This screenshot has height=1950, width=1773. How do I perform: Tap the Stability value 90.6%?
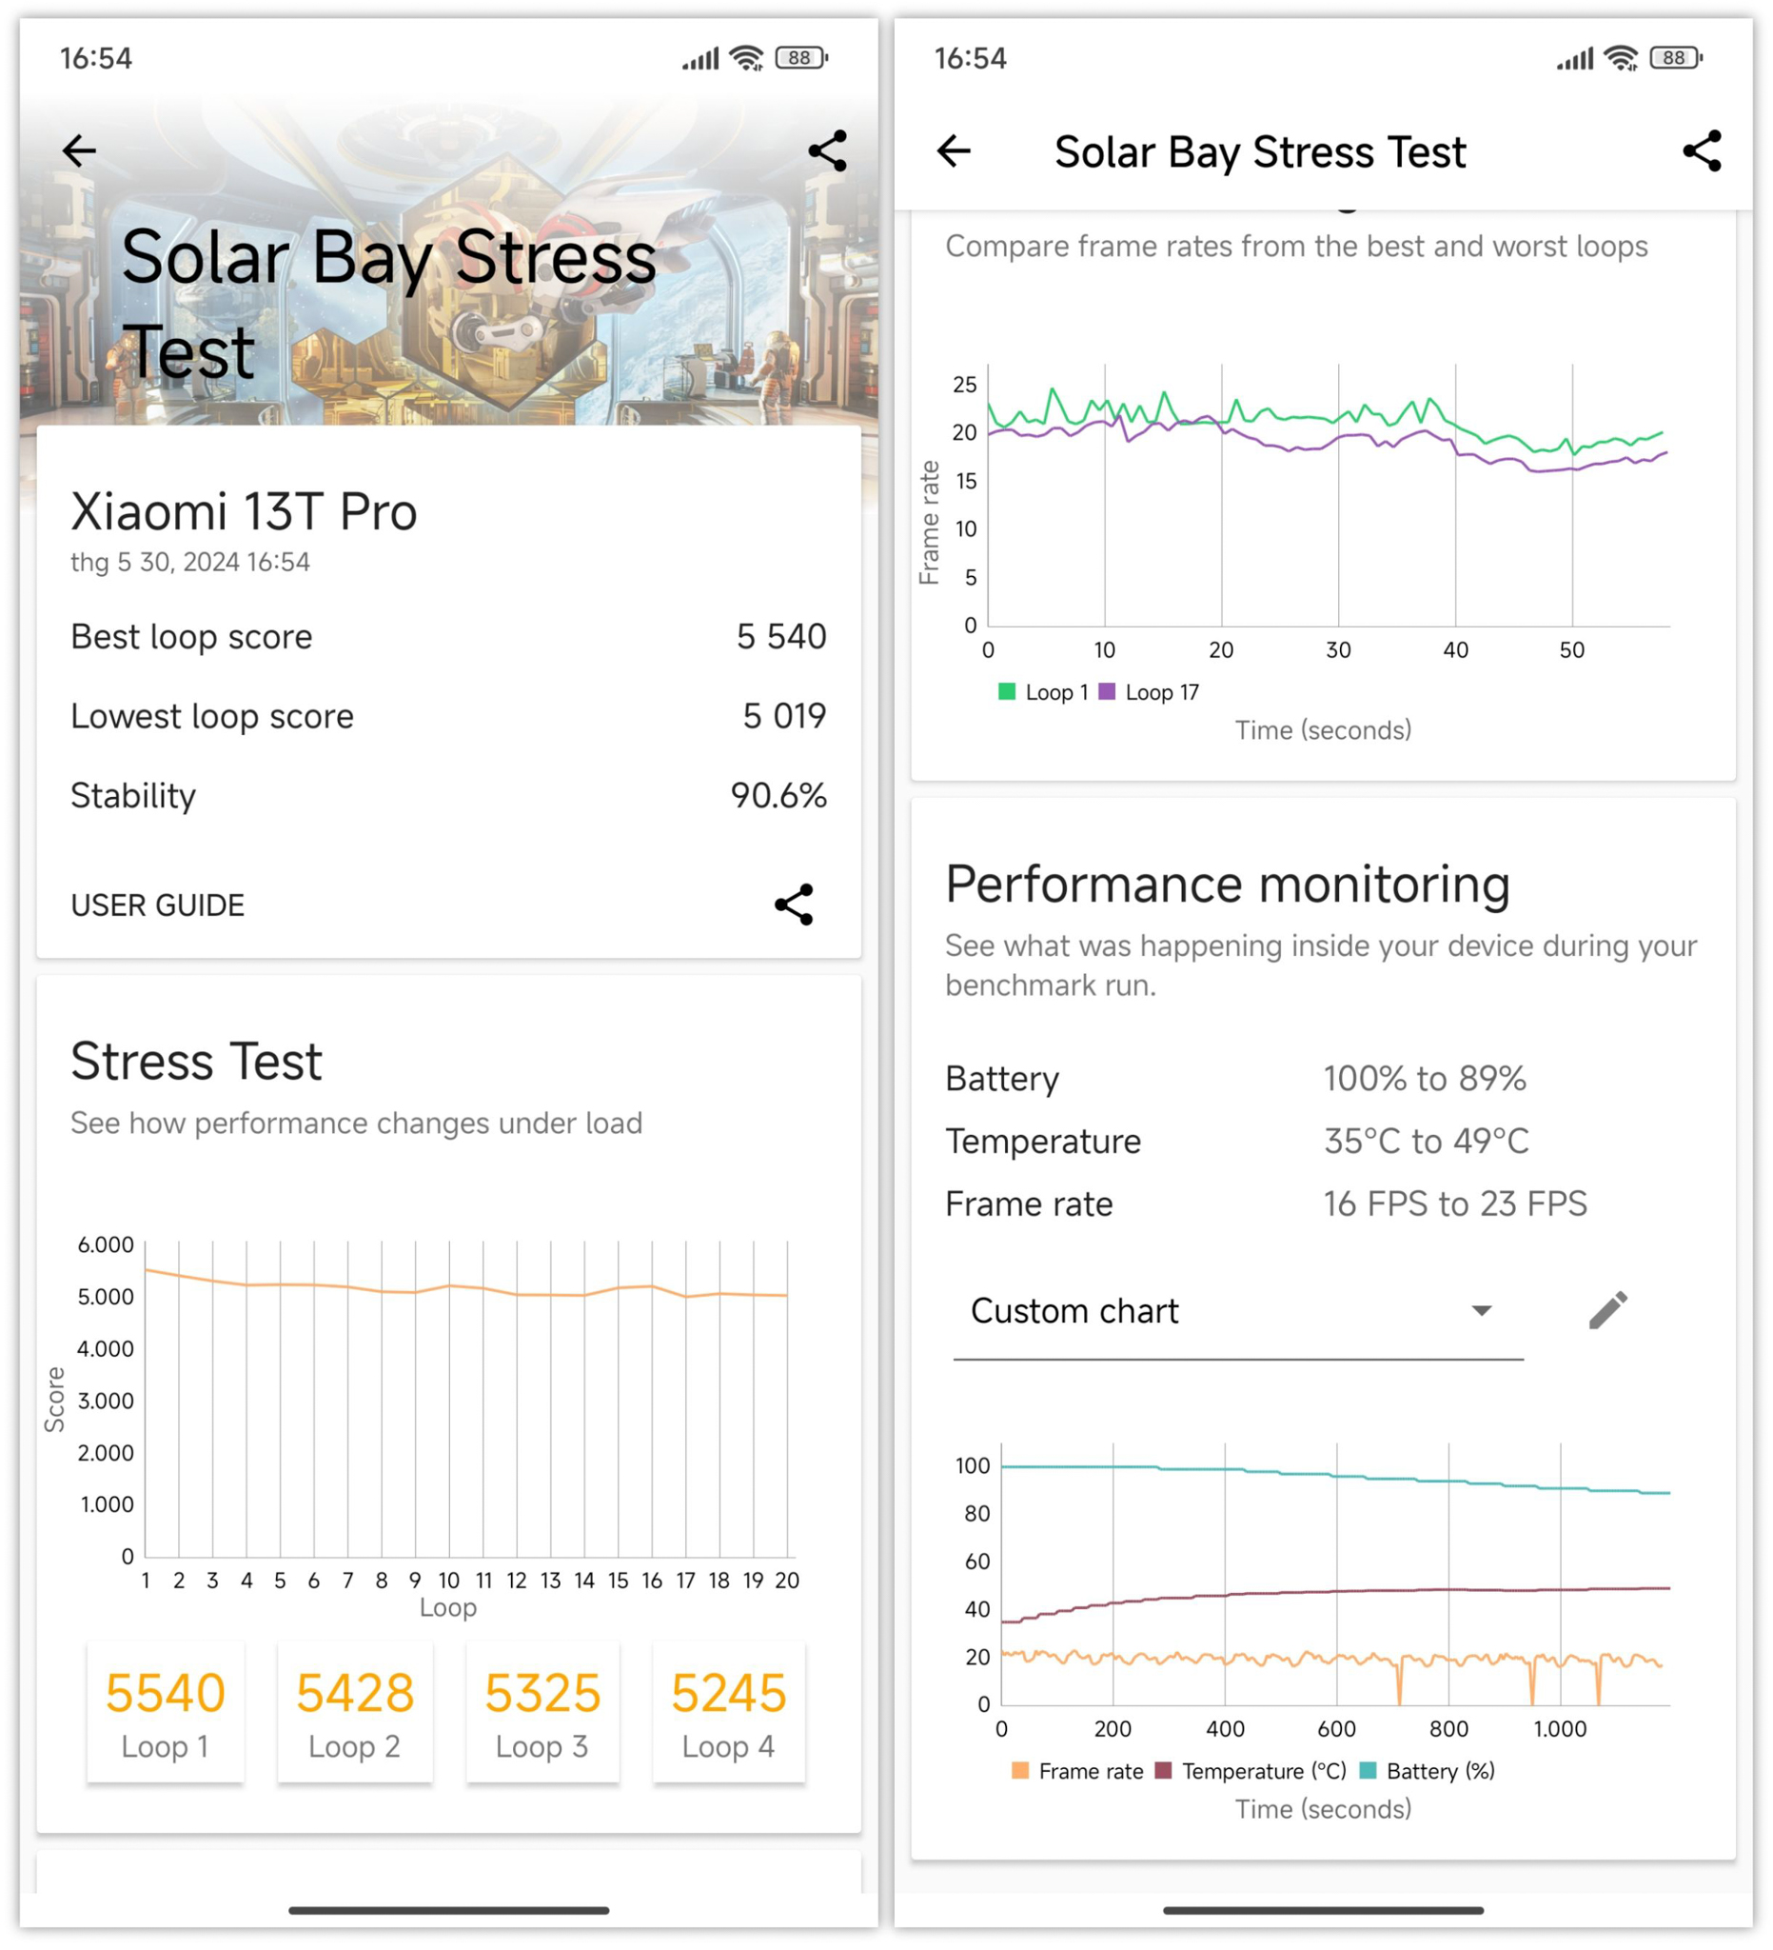click(778, 795)
